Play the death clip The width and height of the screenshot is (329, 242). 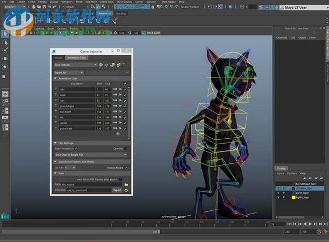(121, 123)
